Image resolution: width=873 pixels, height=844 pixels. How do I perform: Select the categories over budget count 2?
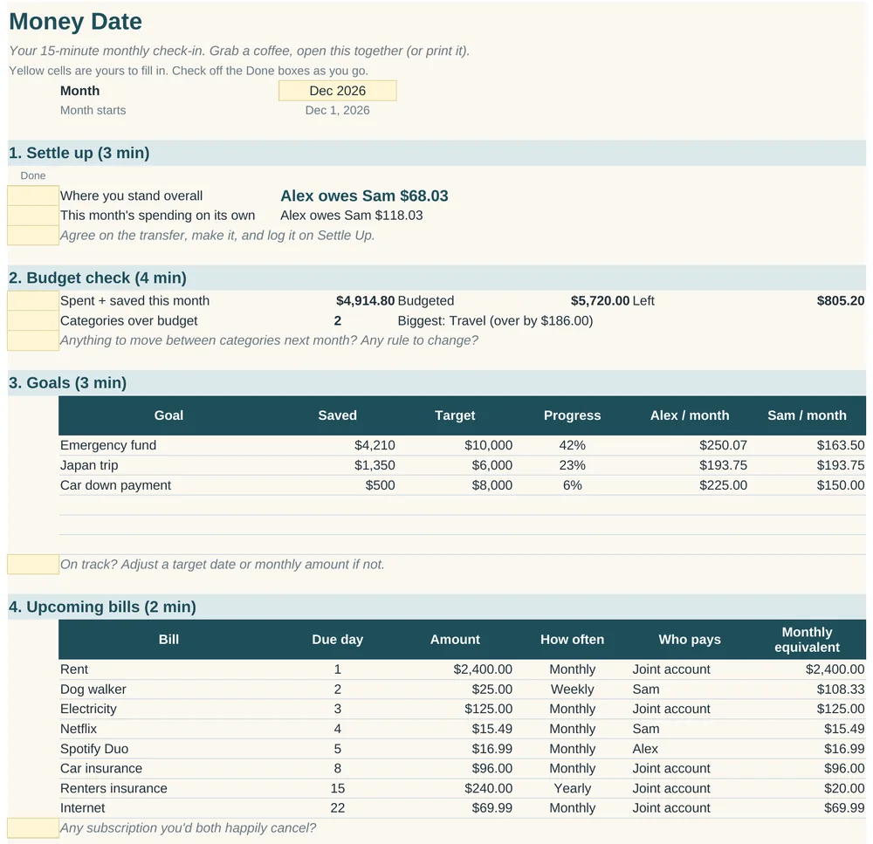[337, 320]
